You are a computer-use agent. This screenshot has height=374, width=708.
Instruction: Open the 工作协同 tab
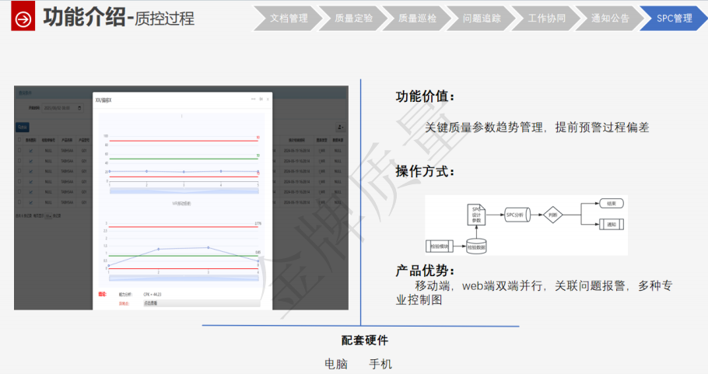pyautogui.click(x=546, y=19)
